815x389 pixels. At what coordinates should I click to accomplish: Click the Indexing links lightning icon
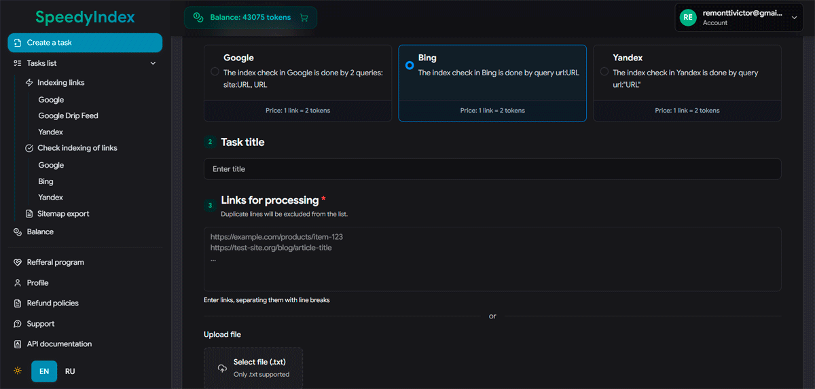[x=29, y=83]
